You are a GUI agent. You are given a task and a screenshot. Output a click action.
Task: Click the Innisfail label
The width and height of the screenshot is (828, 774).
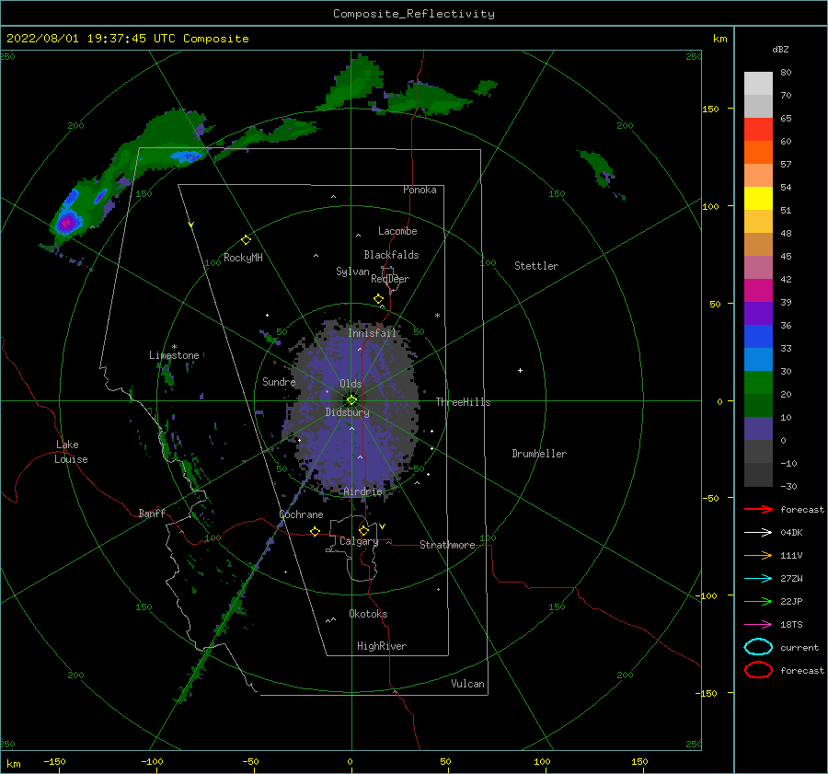[x=372, y=333]
